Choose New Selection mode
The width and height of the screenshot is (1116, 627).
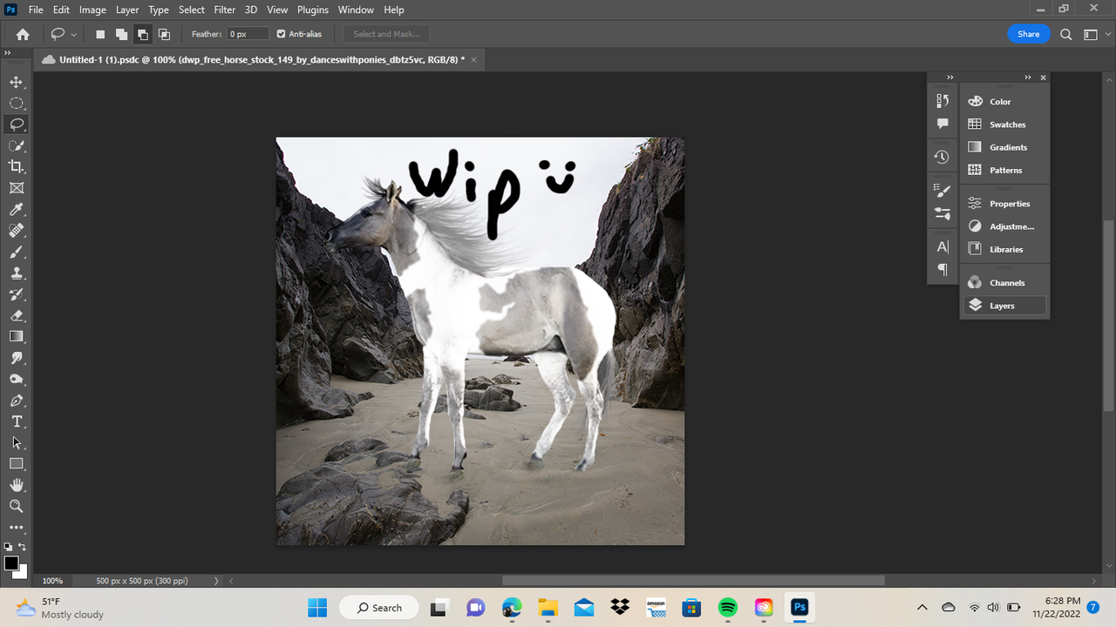pos(100,34)
